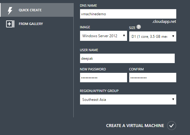Click the arrow on the Image dropdown
Screen dimensions: 190x135
pyautogui.click(x=124, y=36)
